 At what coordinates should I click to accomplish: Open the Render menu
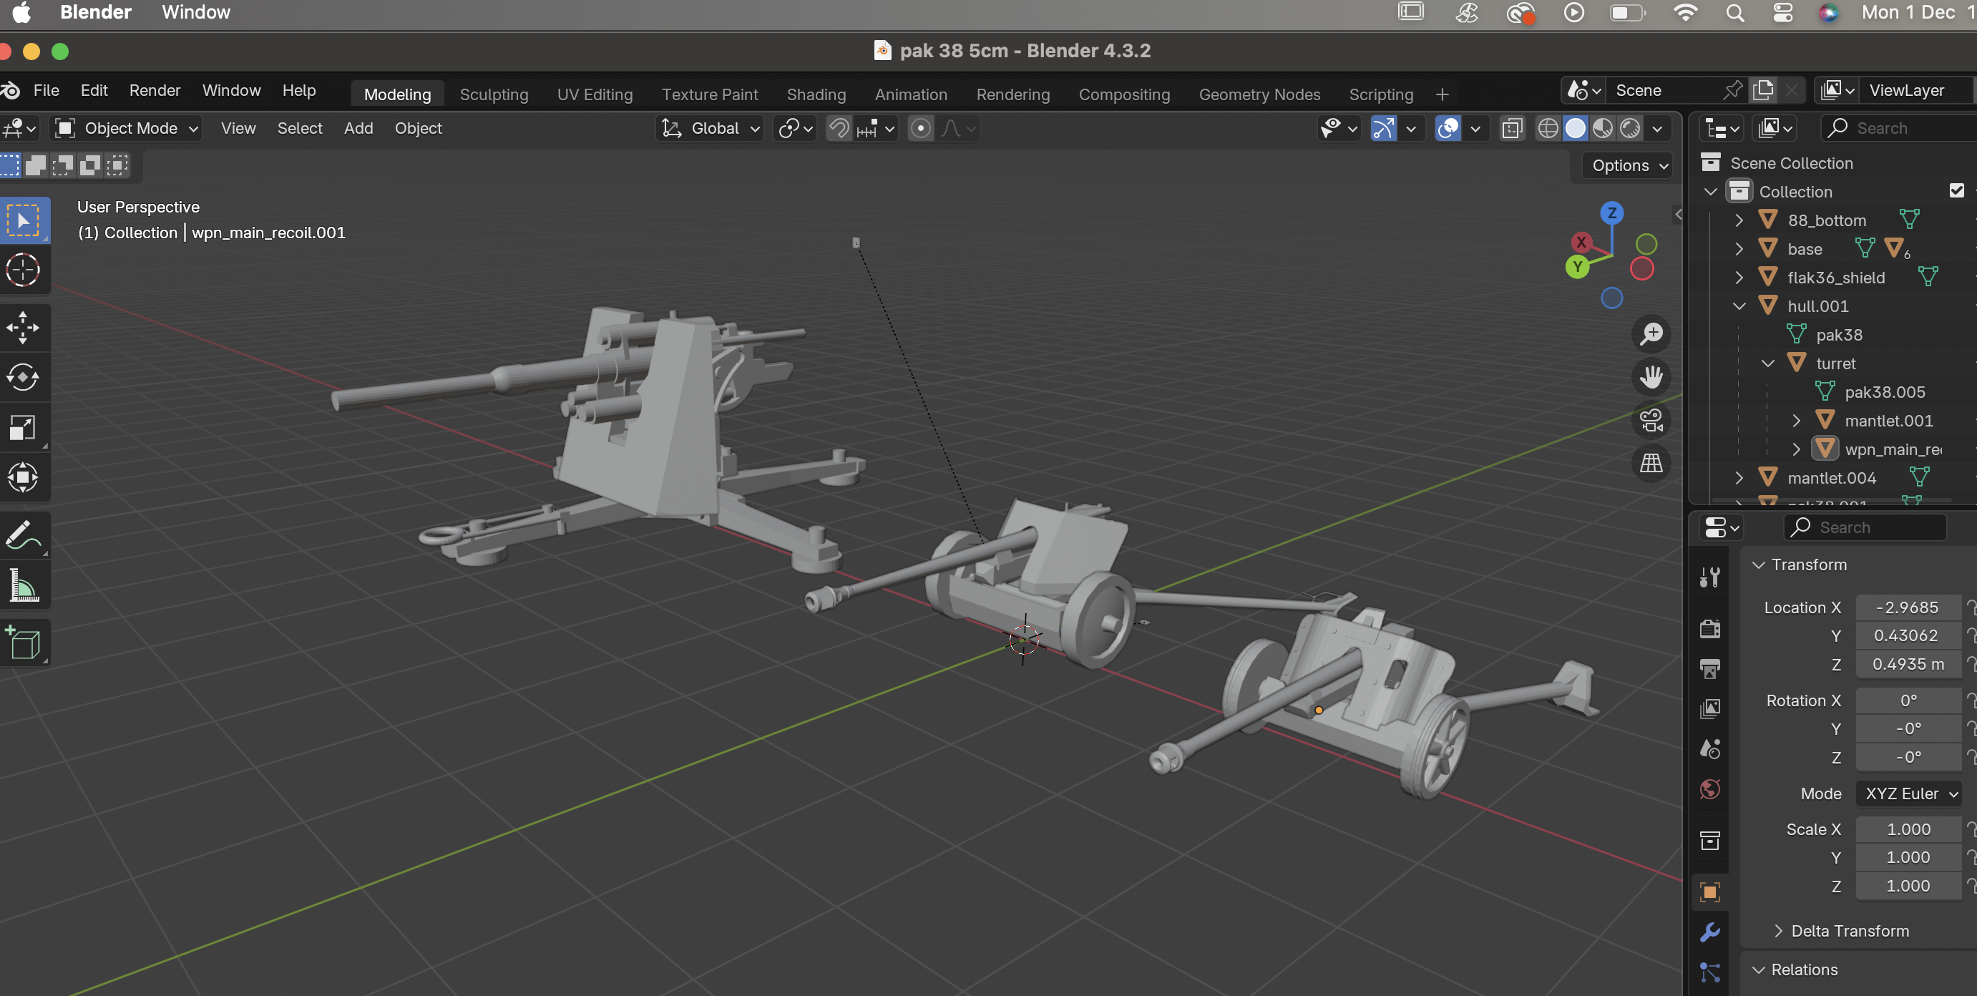(155, 89)
